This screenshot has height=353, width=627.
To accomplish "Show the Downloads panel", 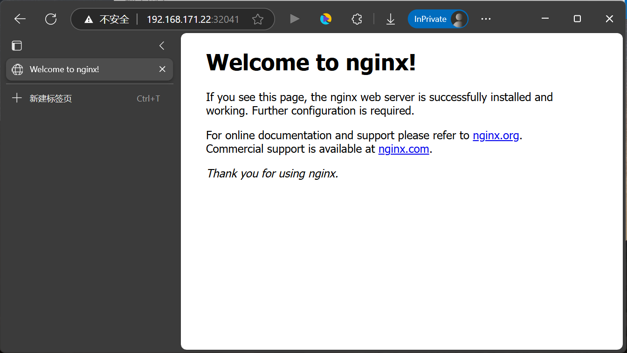I will click(391, 19).
